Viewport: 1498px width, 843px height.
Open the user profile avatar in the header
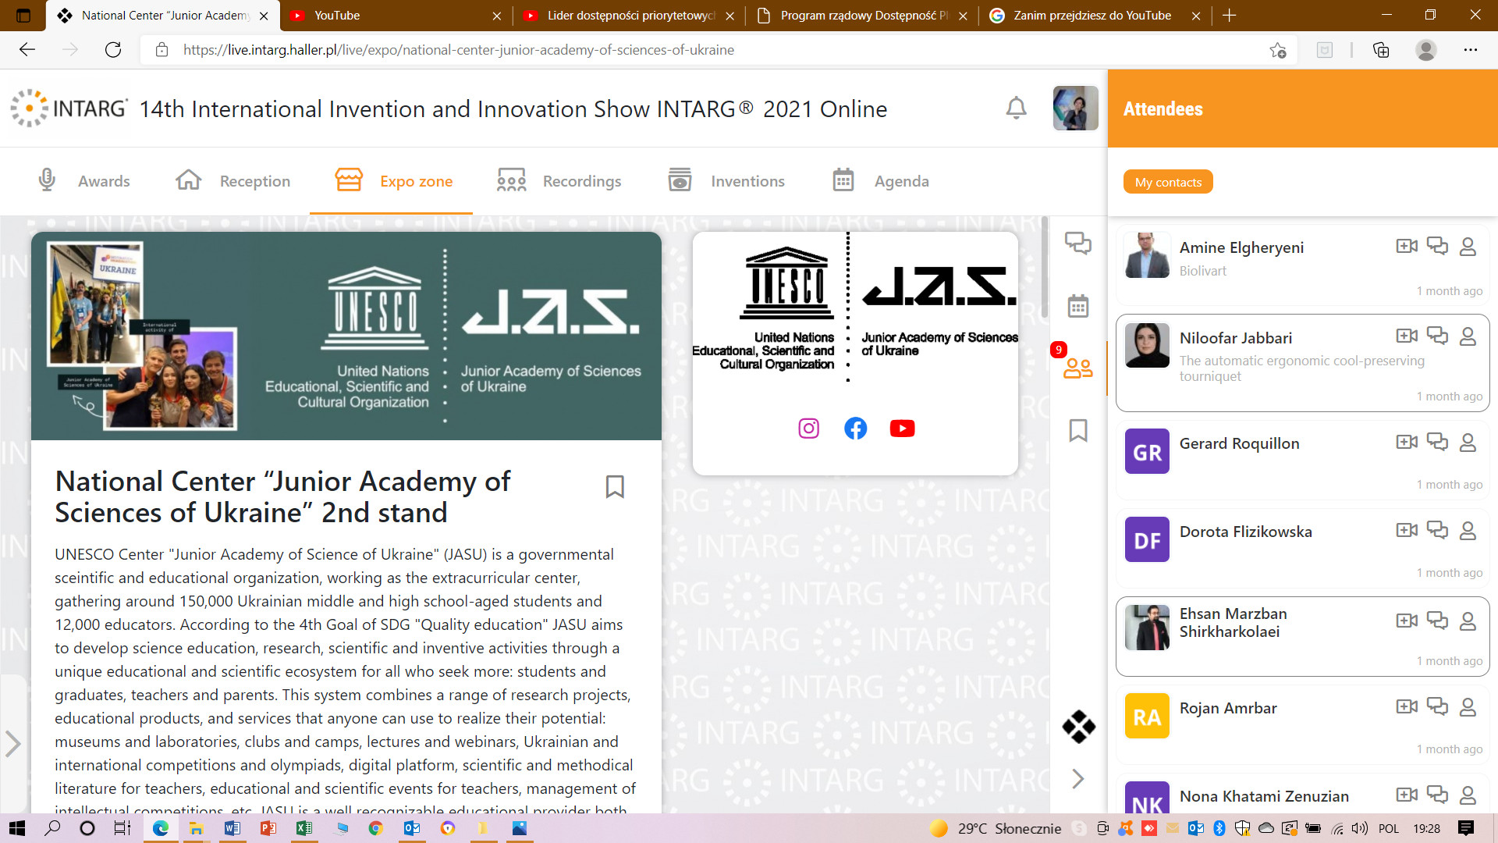coord(1075,108)
